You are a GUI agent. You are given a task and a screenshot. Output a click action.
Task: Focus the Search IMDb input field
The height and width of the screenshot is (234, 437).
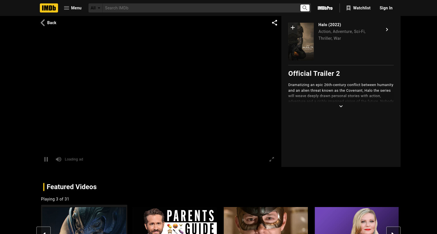point(201,8)
